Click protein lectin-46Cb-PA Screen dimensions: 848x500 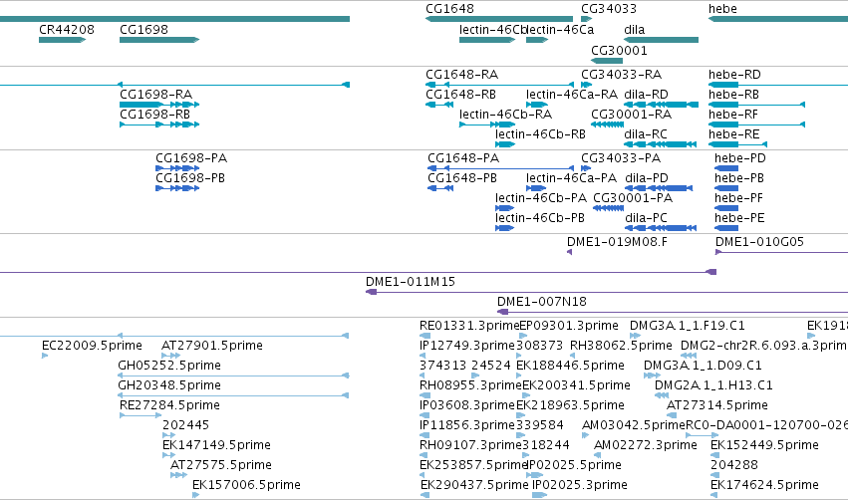[504, 208]
